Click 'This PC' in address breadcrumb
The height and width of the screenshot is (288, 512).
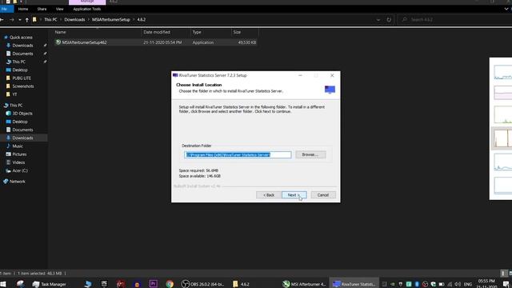pyautogui.click(x=50, y=19)
